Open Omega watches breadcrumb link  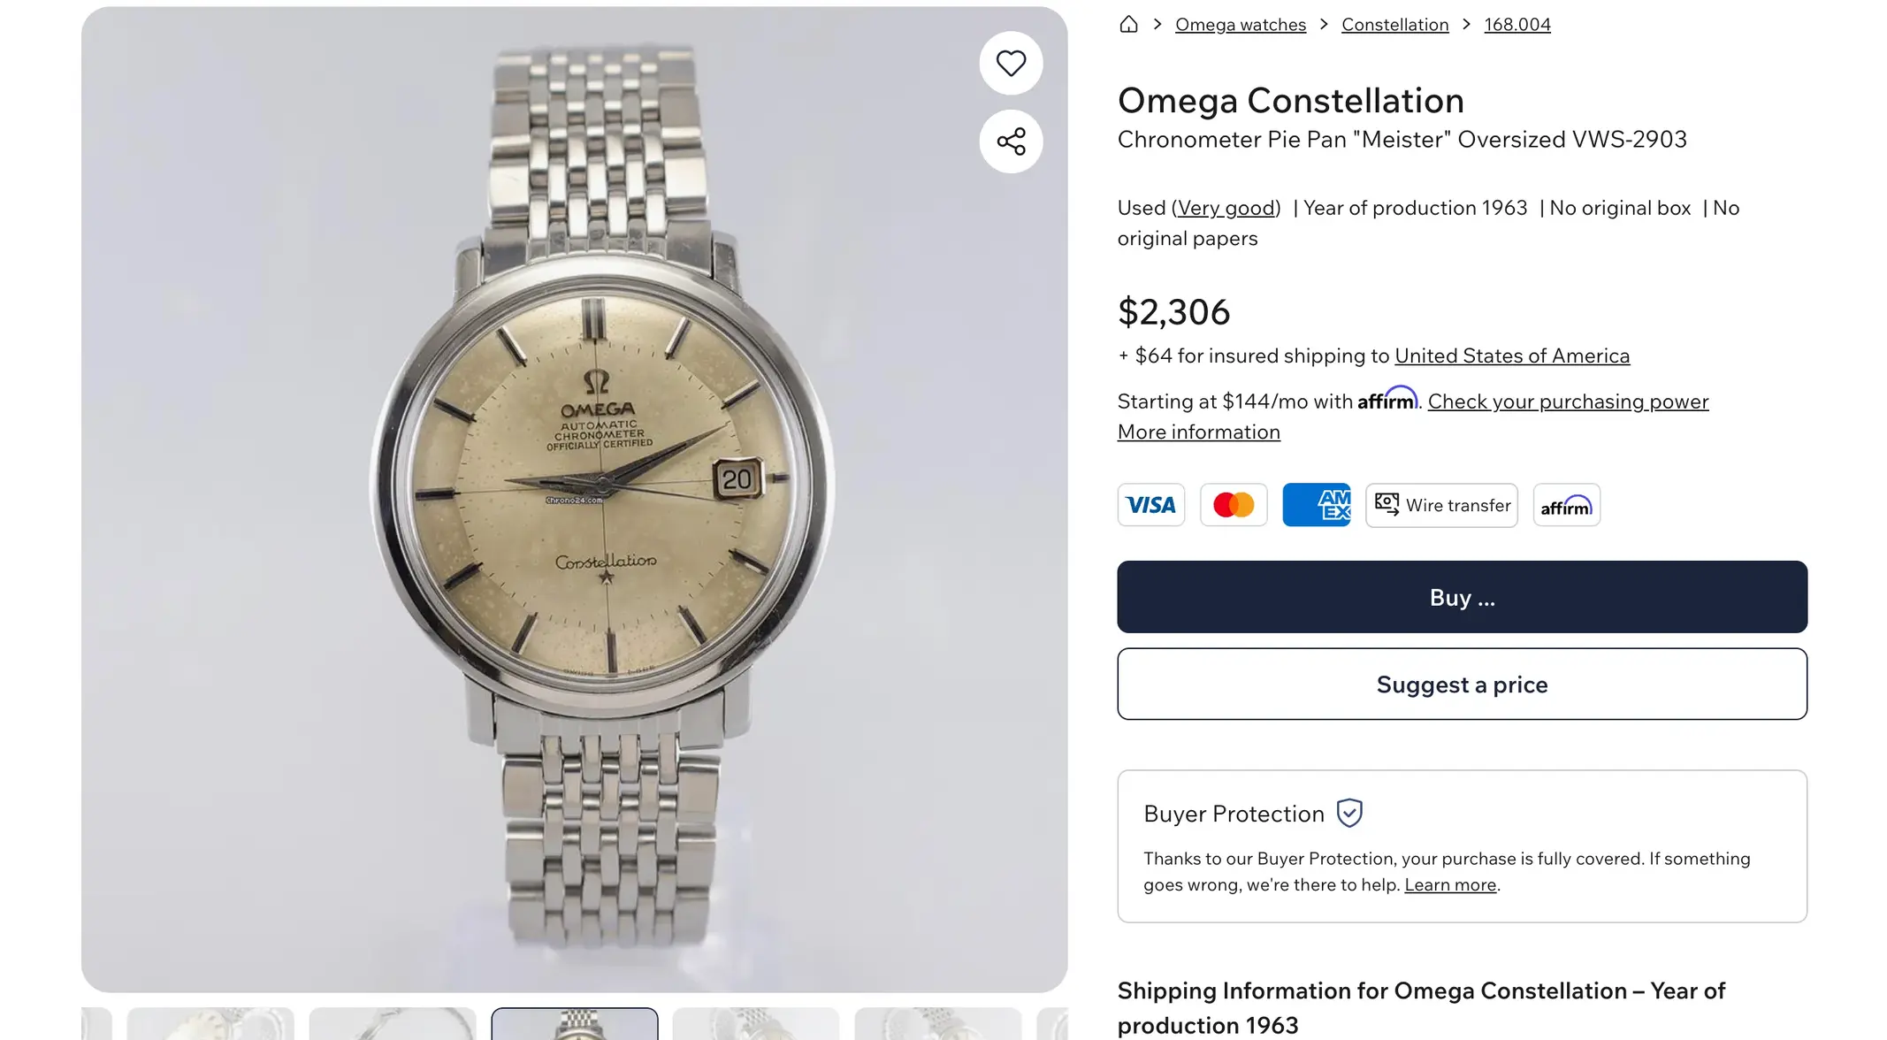coord(1240,25)
